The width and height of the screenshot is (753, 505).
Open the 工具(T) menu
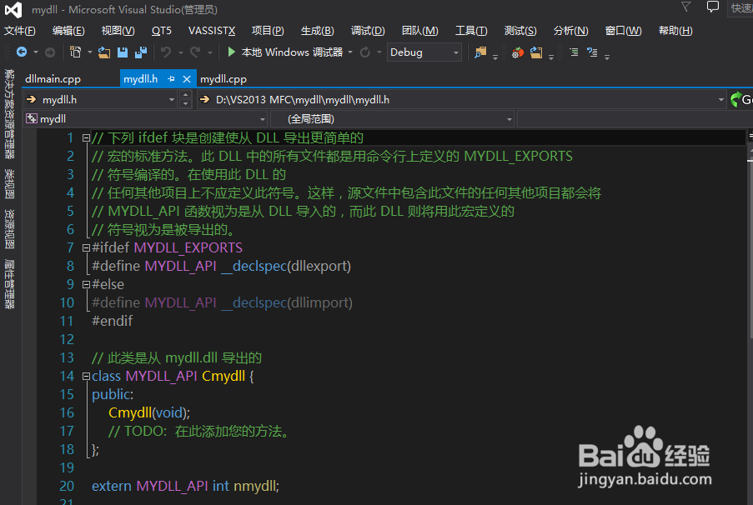(471, 31)
